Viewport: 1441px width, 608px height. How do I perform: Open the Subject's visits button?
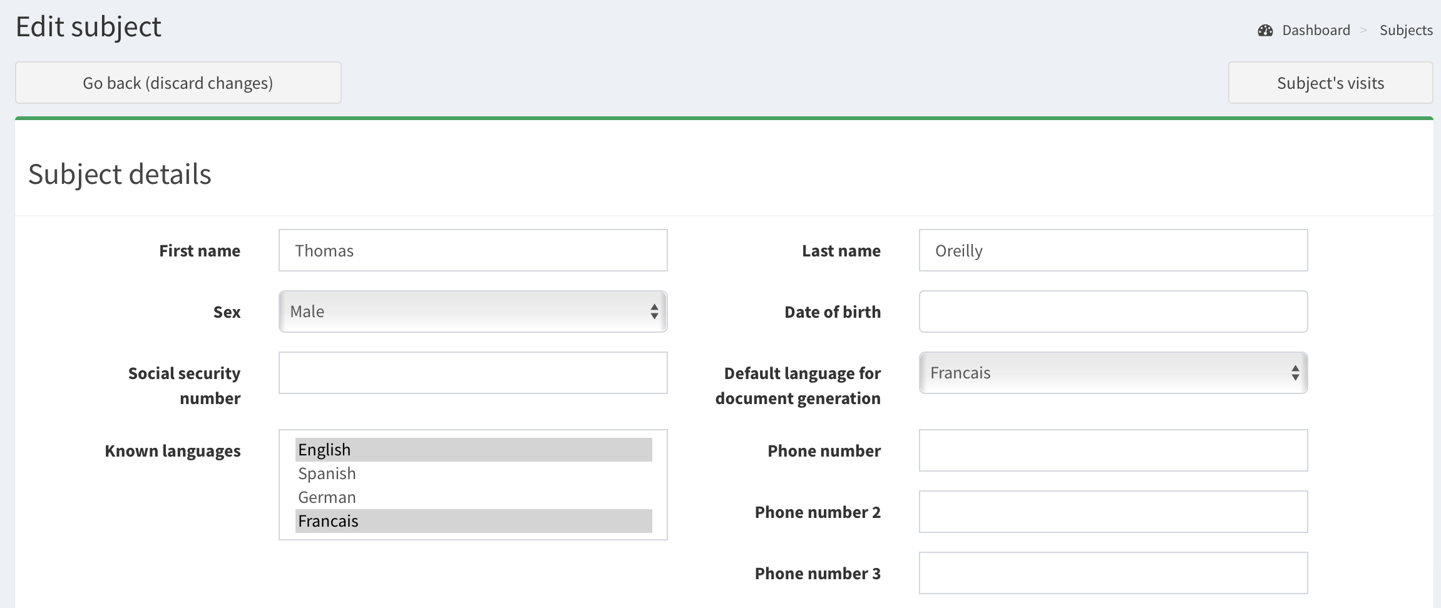tap(1330, 83)
